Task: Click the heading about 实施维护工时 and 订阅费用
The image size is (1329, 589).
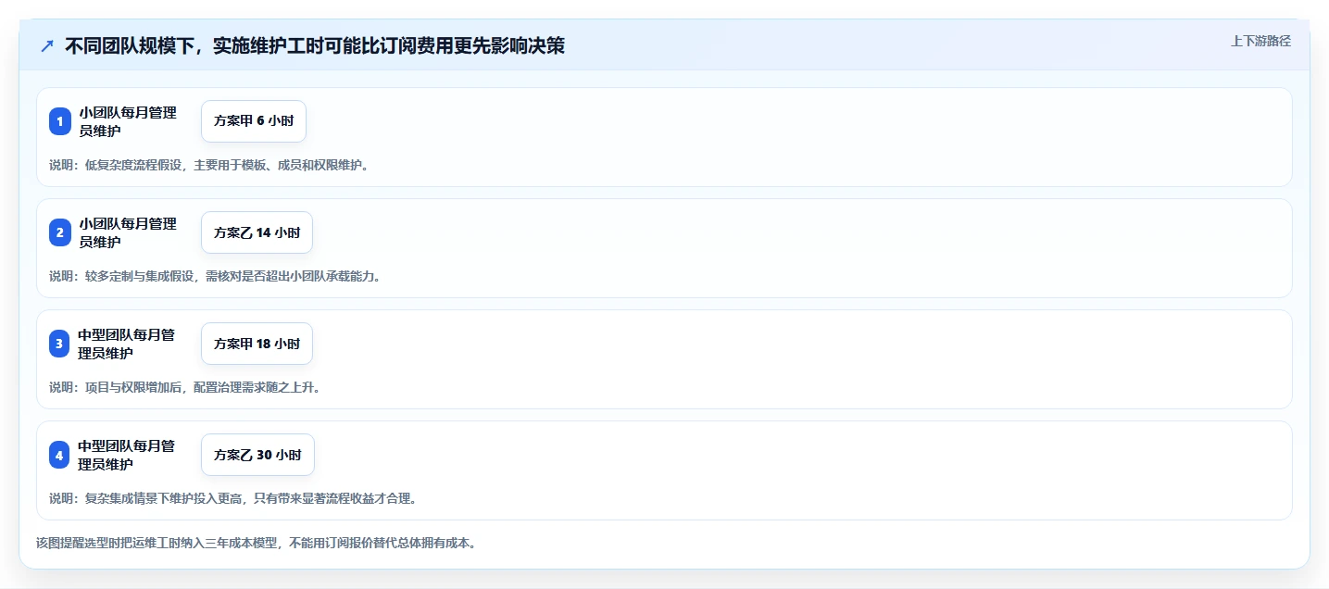Action: pos(315,45)
